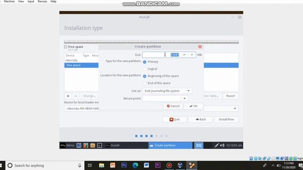Open Task View on Windows taskbar
The width and height of the screenshot is (303, 170).
(90, 165)
